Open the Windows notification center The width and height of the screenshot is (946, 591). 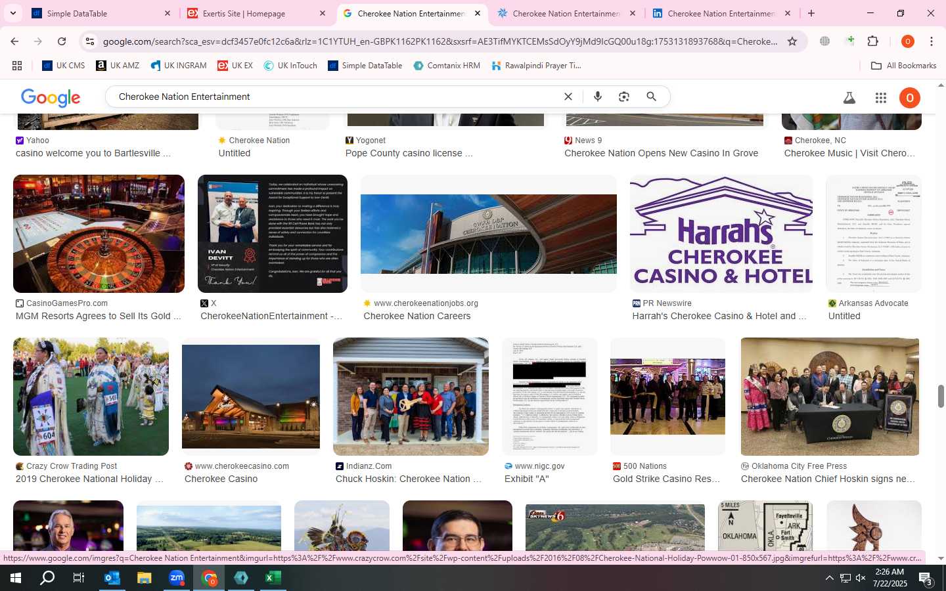pyautogui.click(x=926, y=579)
